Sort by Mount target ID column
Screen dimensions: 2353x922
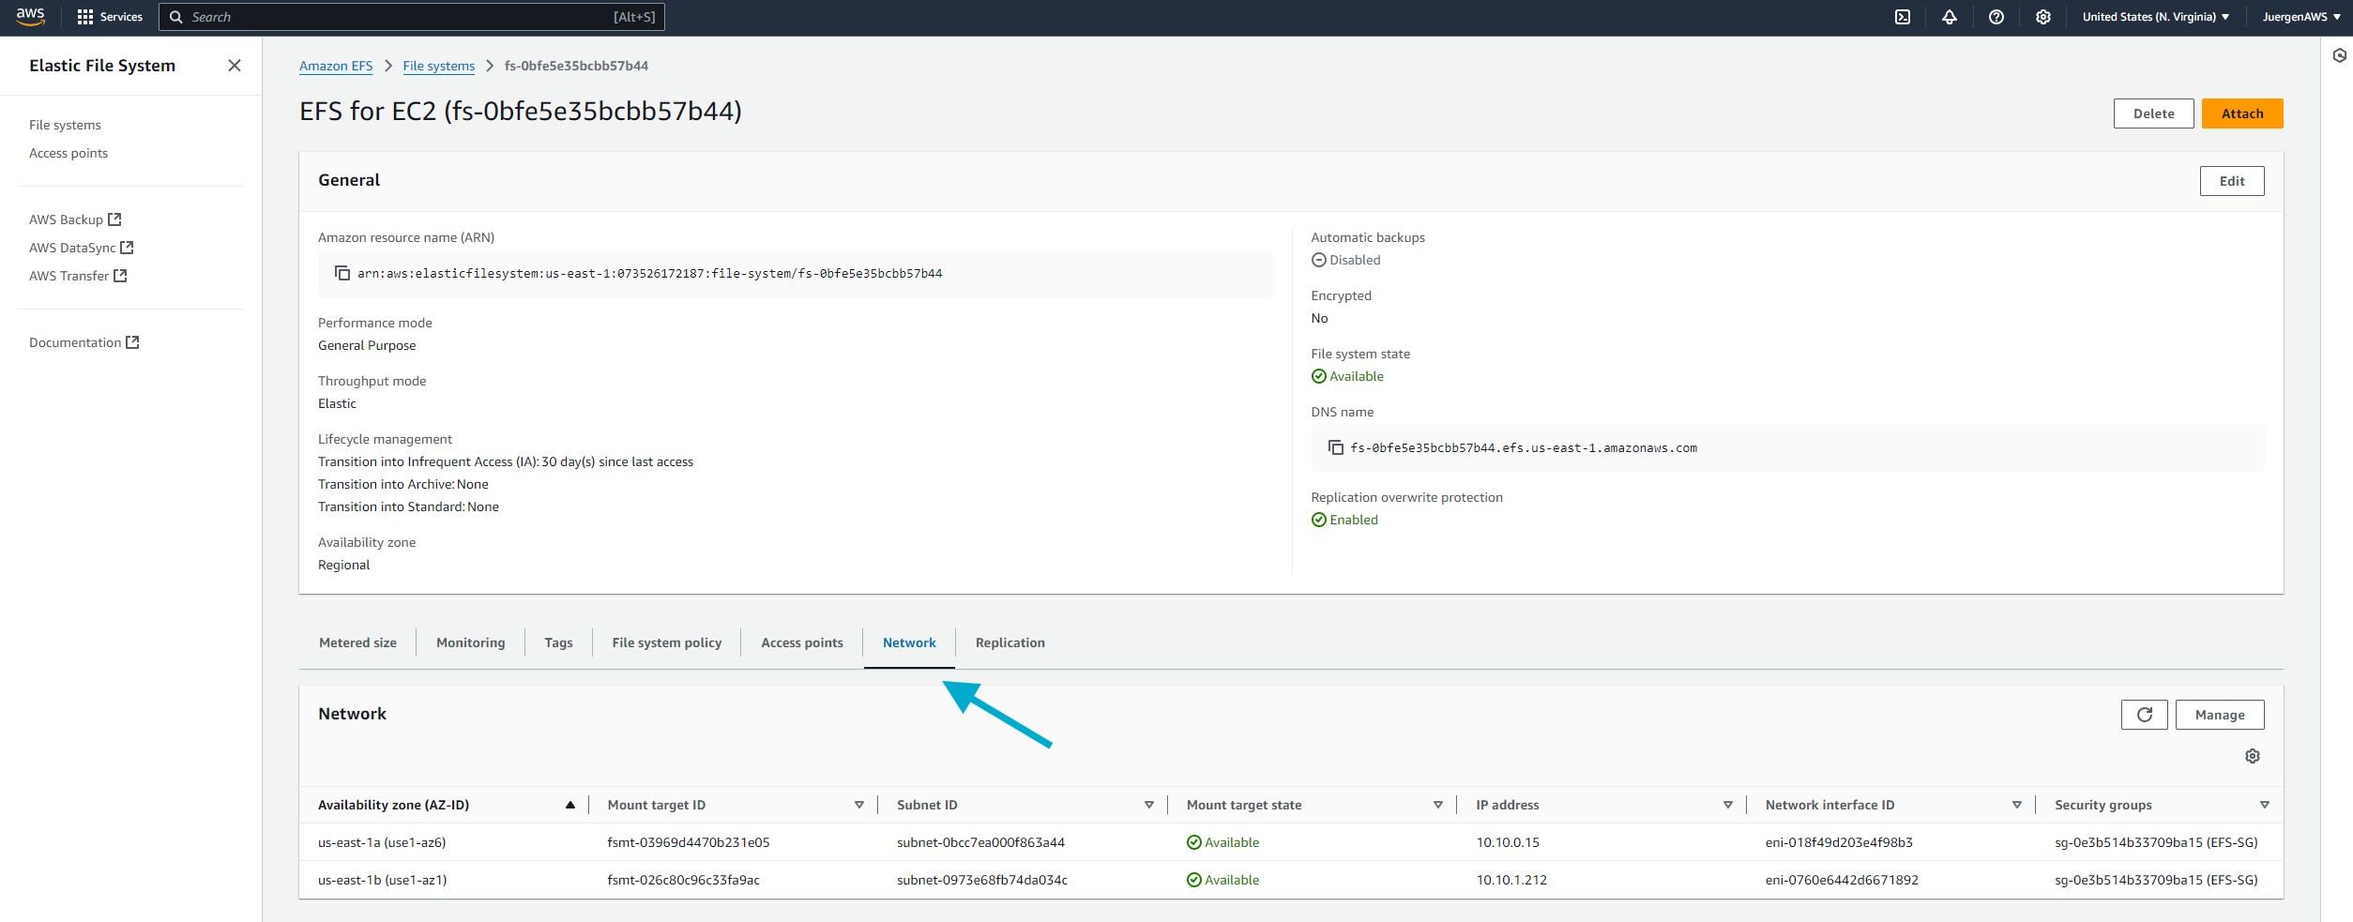coord(858,805)
